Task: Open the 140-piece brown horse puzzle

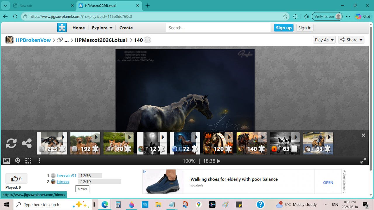Action: [x=252, y=143]
